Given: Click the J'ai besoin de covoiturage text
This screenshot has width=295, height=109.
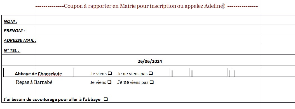Looking at the screenshot, I should (x=52, y=99).
